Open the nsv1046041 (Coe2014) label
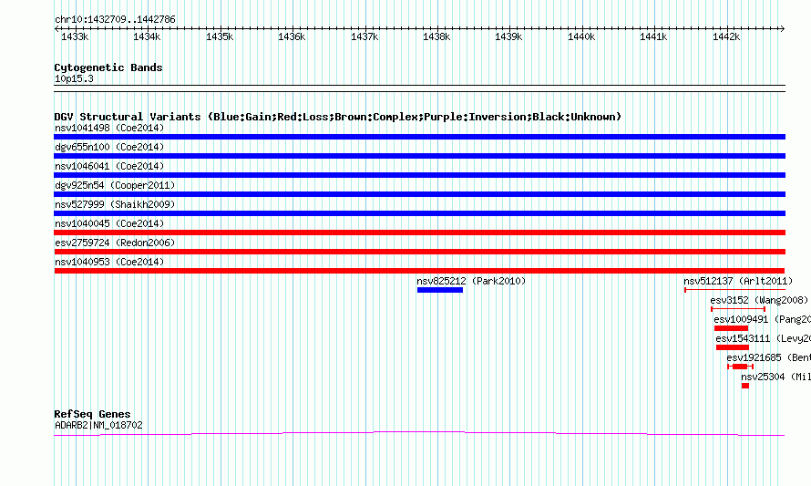The image size is (811, 486). click(109, 166)
